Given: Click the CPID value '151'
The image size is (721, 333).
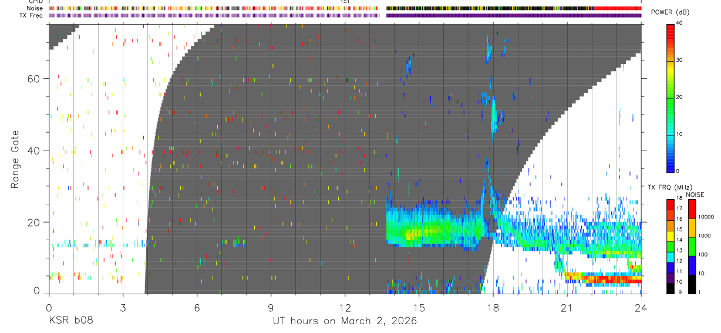Looking at the screenshot, I should pyautogui.click(x=345, y=2).
